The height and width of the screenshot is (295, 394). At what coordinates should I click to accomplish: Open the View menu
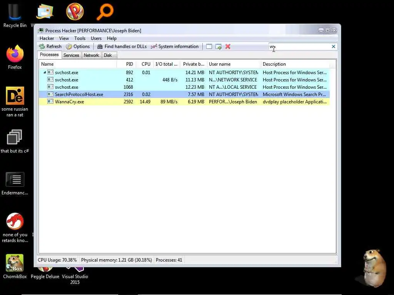coord(64,38)
